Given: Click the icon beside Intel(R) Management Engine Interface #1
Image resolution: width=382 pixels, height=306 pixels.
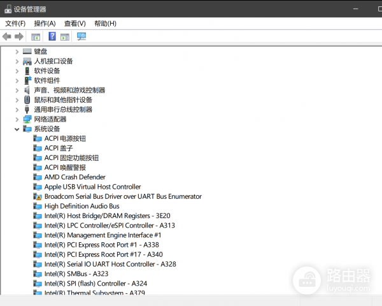Looking at the screenshot, I should (x=38, y=235).
